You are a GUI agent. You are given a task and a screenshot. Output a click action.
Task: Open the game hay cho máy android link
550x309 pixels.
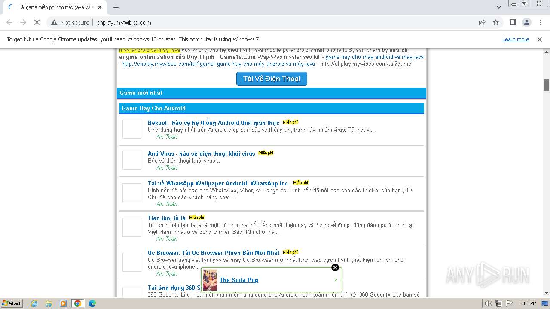tap(375, 57)
